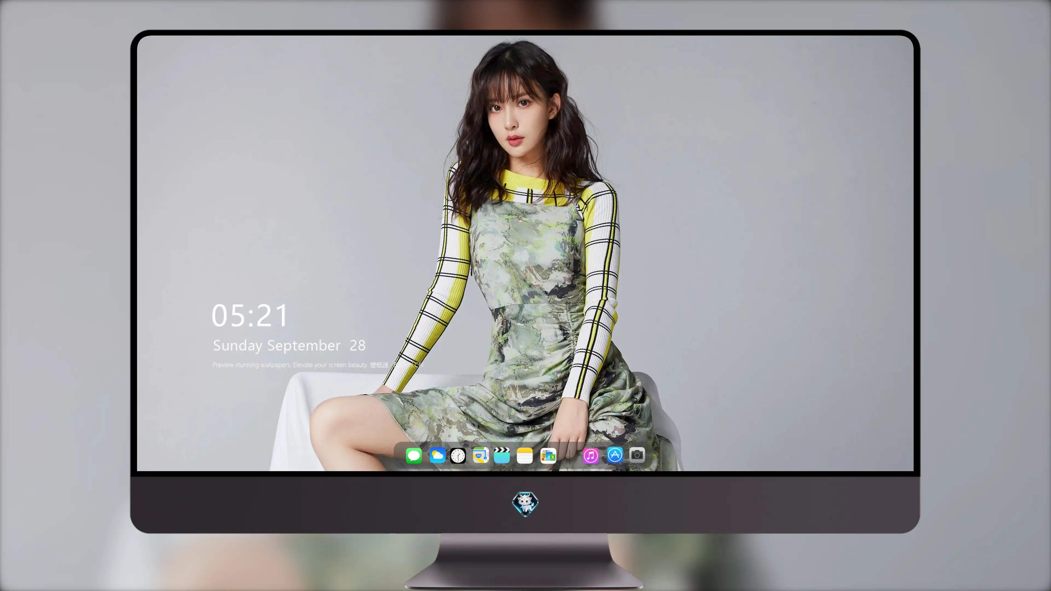Click the date text Sunday September 28

[289, 346]
